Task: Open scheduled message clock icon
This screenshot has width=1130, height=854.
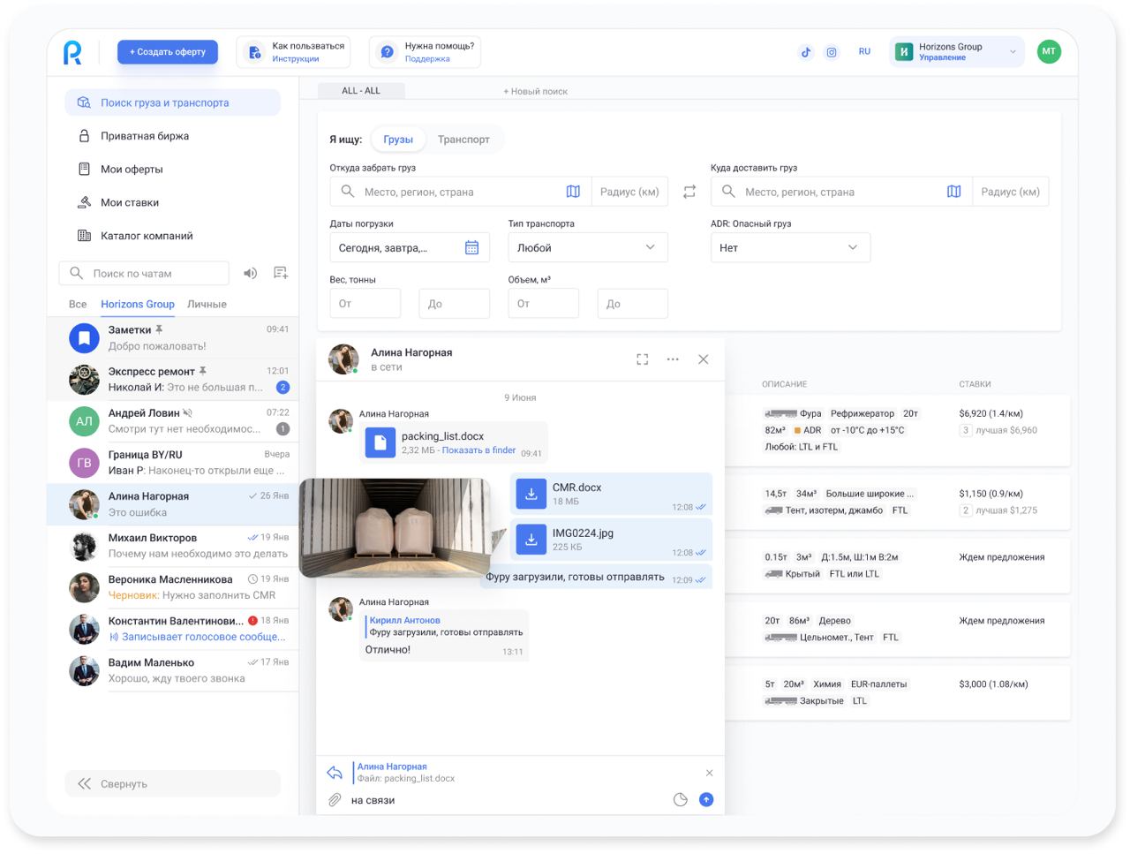Action: 681,800
